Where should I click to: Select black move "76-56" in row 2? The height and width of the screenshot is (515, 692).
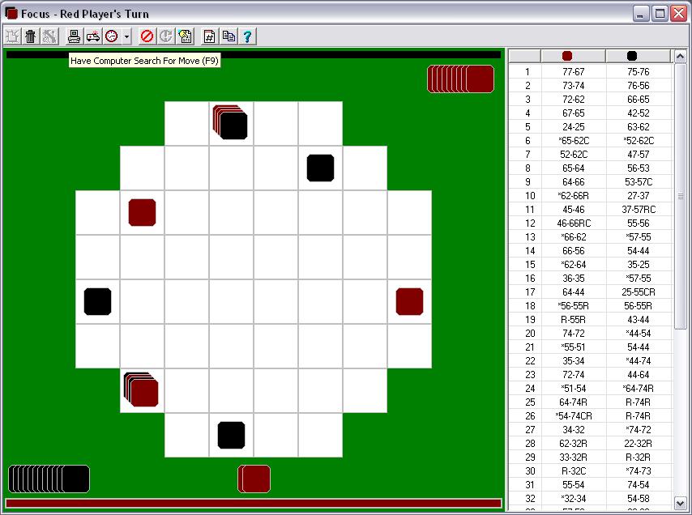pos(639,86)
